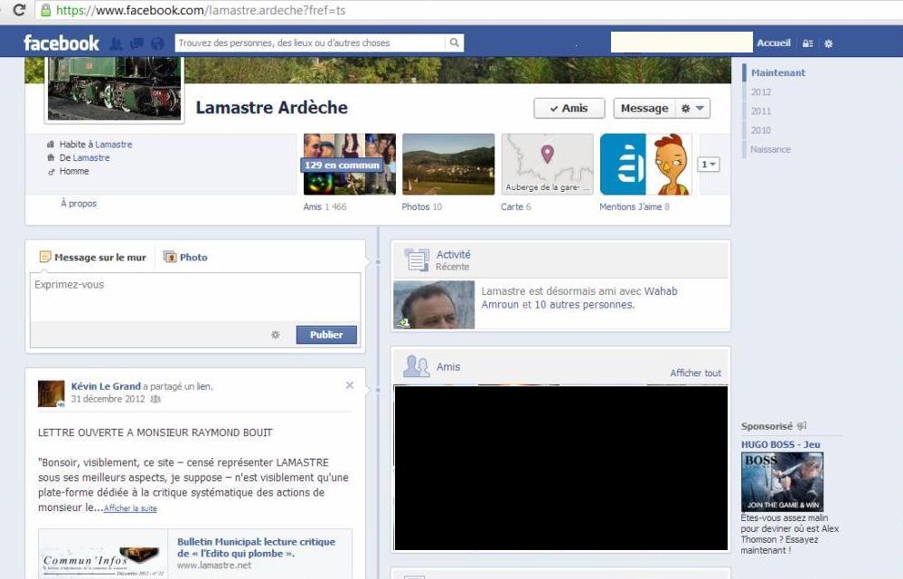
Task: Click the post privacy gear near Publier
Action: (276, 335)
